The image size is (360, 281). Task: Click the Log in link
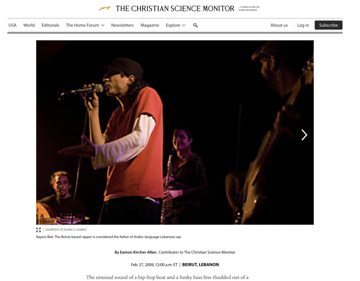[303, 25]
